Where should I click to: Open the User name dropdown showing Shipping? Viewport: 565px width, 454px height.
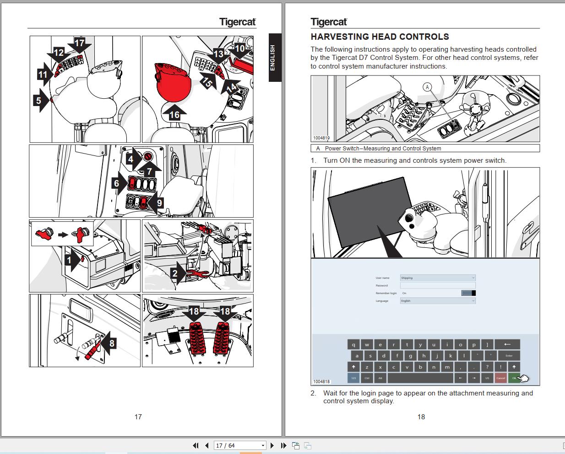click(x=438, y=278)
